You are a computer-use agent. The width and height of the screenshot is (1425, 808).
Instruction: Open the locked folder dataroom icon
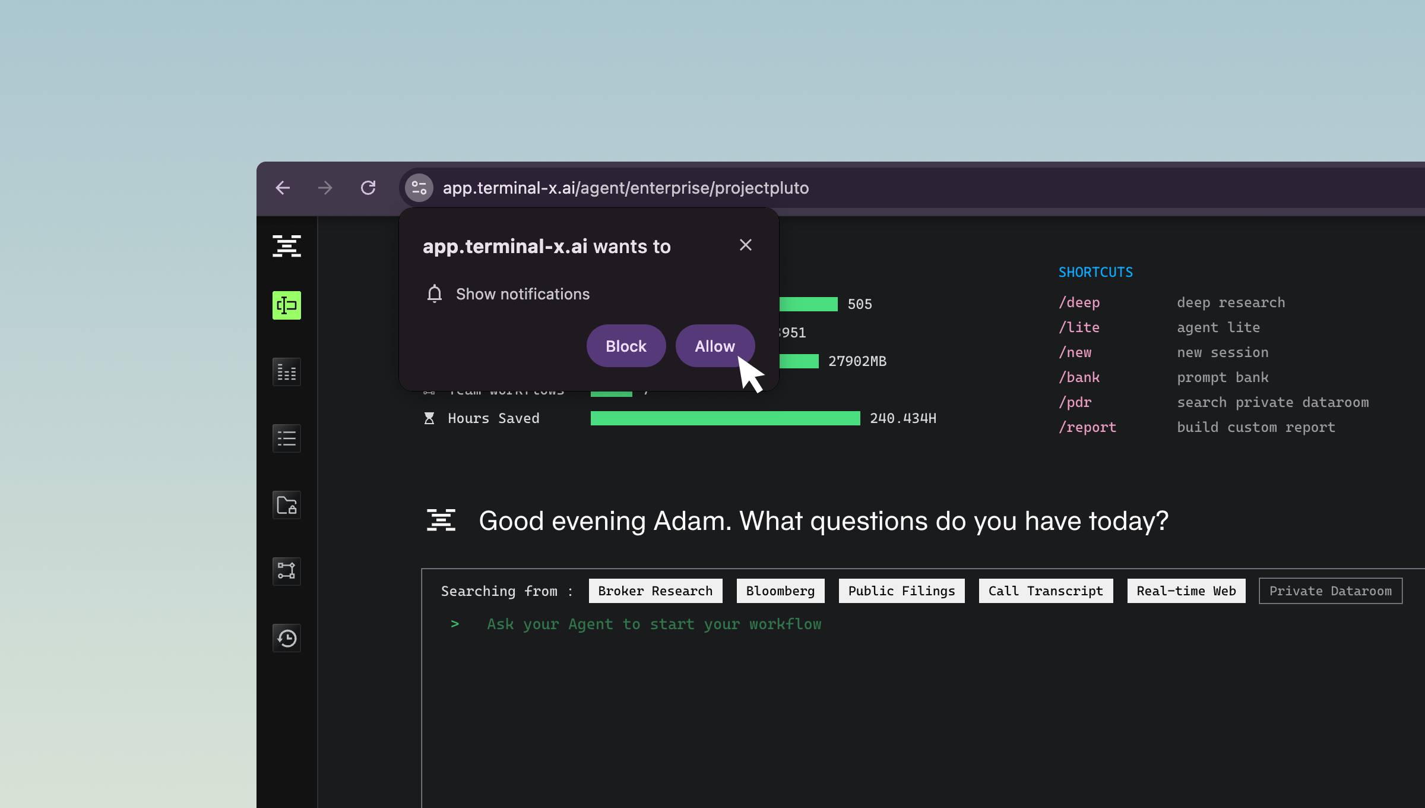pyautogui.click(x=286, y=505)
